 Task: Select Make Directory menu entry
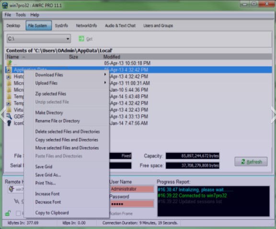click(x=49, y=113)
